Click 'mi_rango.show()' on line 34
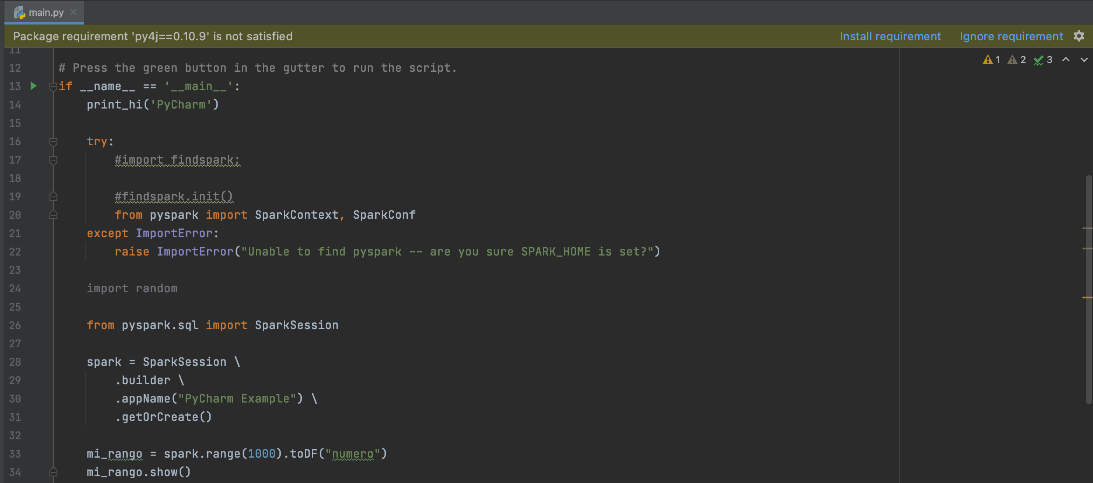 [x=139, y=472]
